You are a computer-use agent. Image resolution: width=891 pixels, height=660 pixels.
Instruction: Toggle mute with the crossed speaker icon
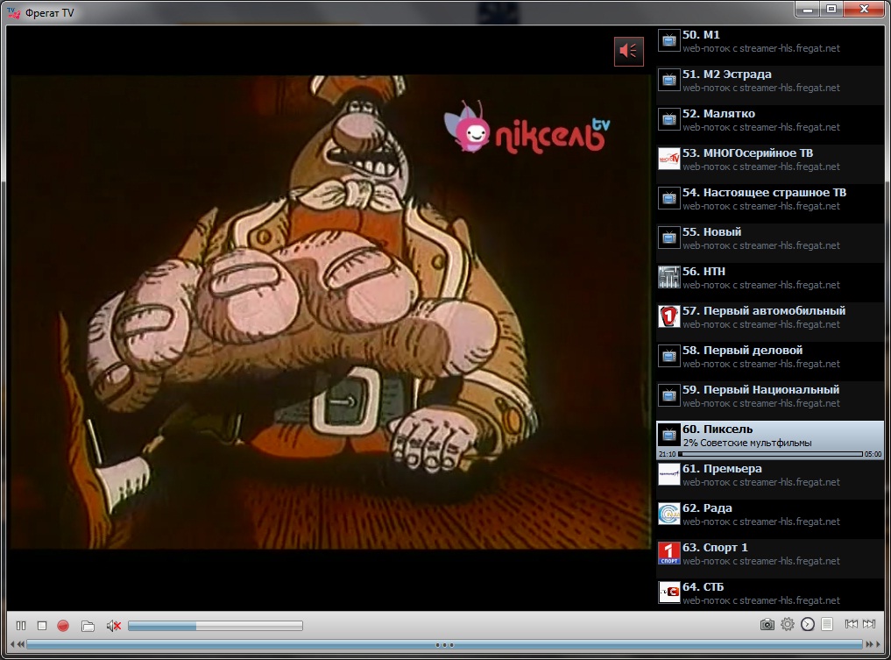(114, 626)
